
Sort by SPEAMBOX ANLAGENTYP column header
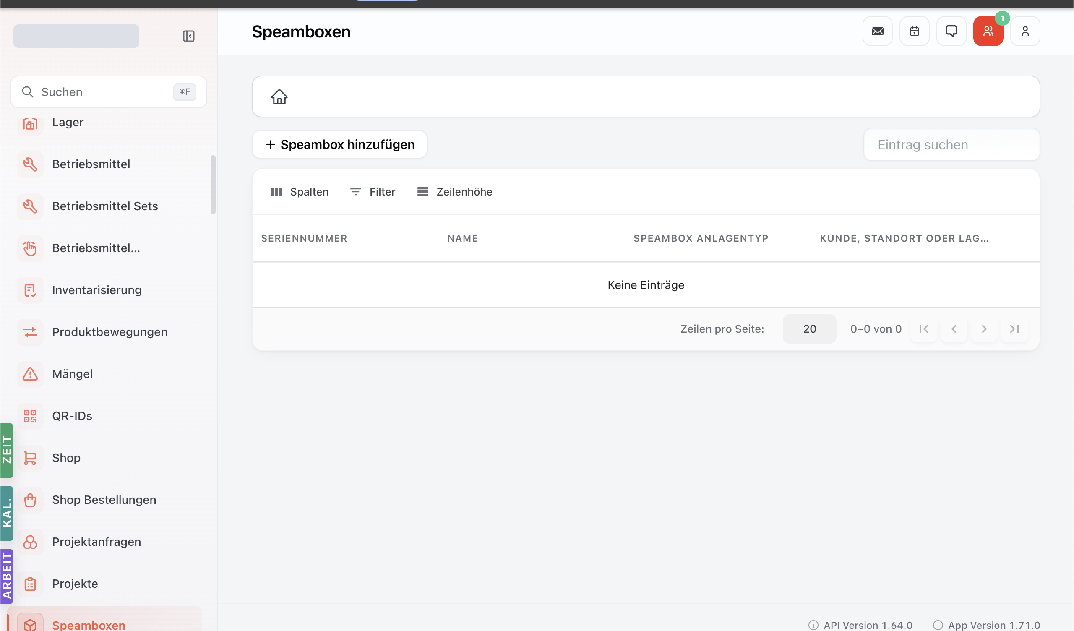(701, 238)
